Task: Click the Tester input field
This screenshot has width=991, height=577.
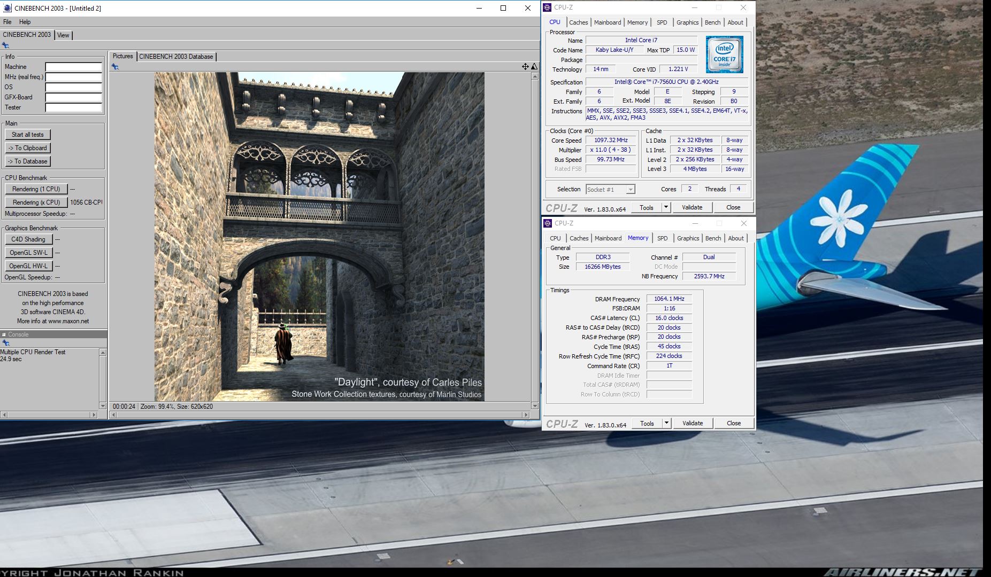Action: (x=73, y=107)
